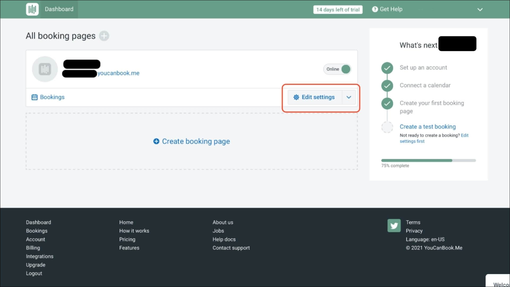Click the question mark Get Help icon
Image resolution: width=510 pixels, height=287 pixels.
point(375,9)
